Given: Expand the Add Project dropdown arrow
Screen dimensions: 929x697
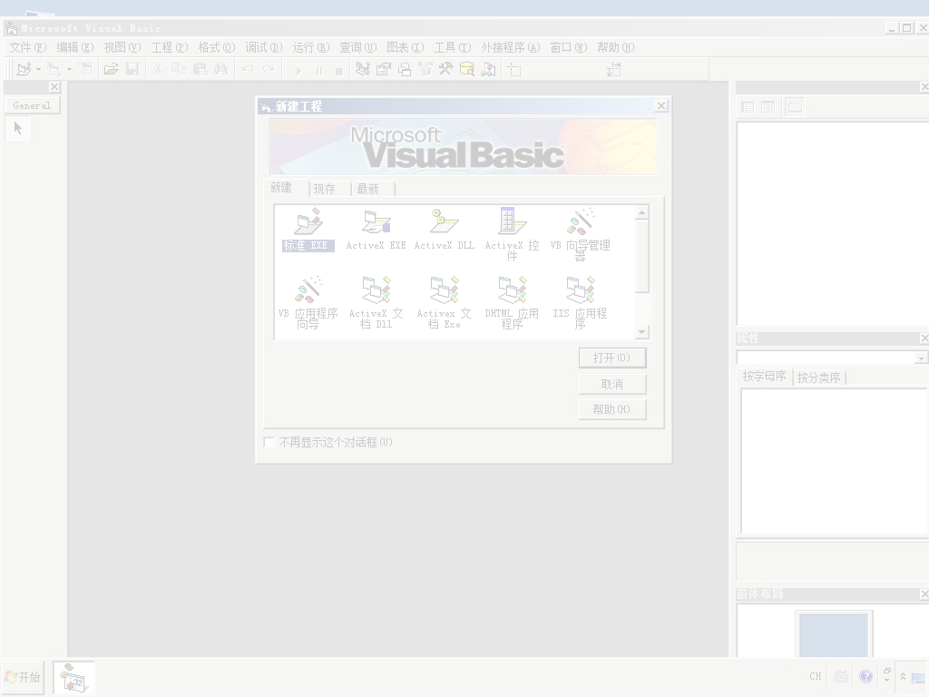Looking at the screenshot, I should [x=38, y=69].
